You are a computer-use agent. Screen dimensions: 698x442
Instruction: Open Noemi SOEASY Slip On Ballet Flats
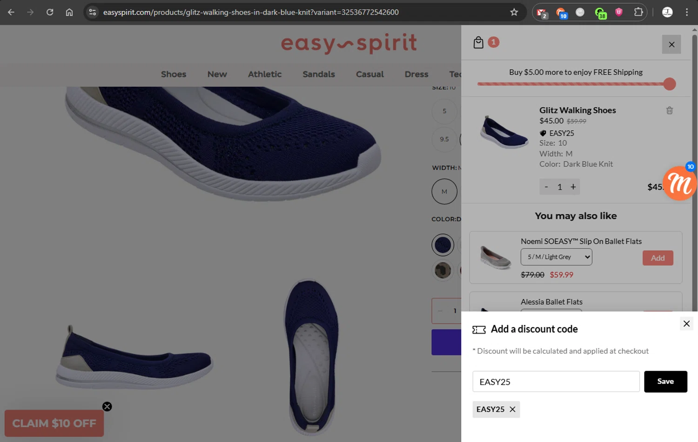[x=581, y=241]
